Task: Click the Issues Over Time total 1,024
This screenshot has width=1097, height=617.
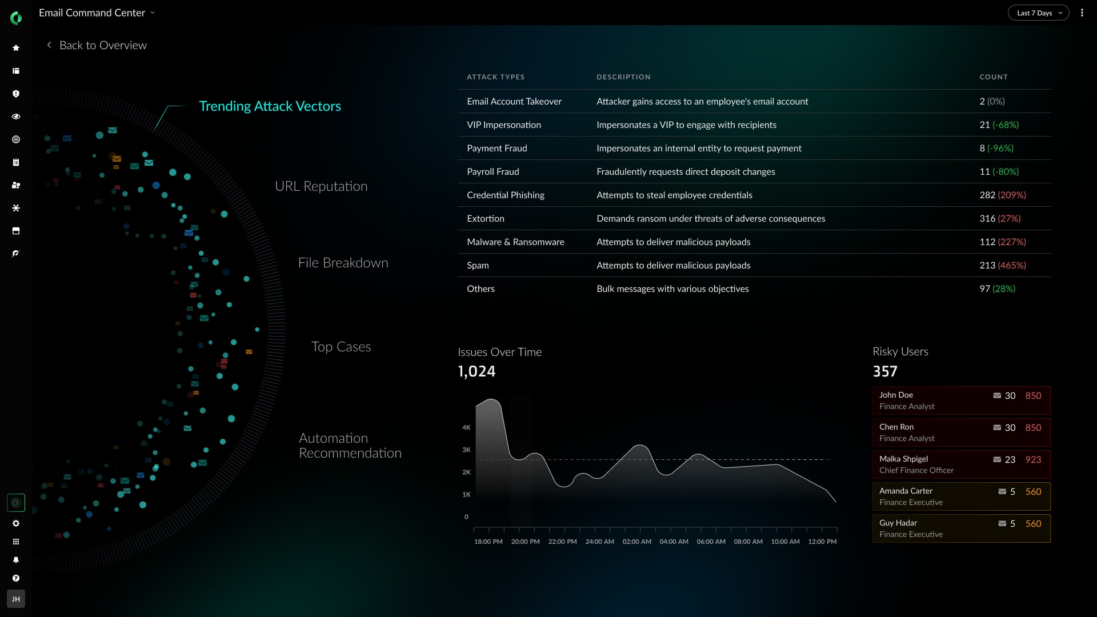Action: point(477,371)
